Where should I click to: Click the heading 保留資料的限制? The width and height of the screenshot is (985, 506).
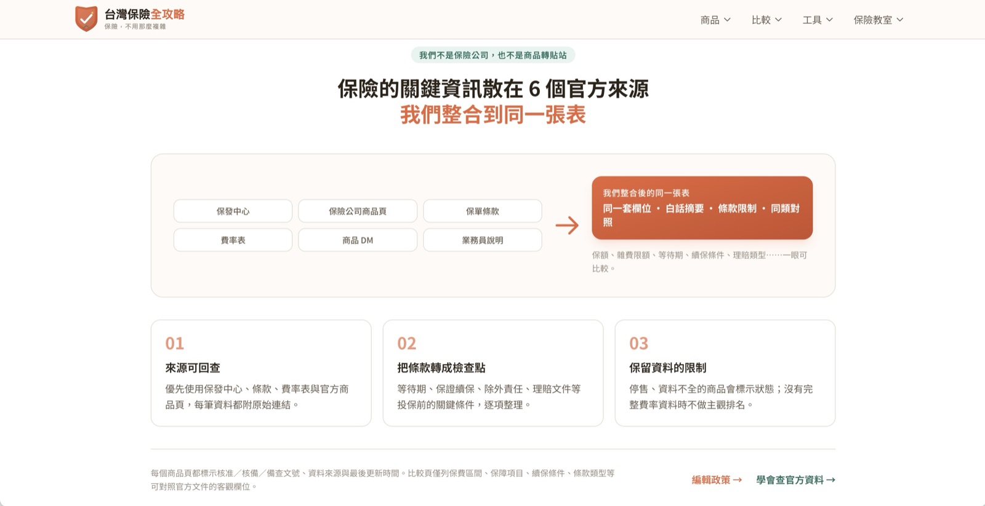(x=668, y=368)
